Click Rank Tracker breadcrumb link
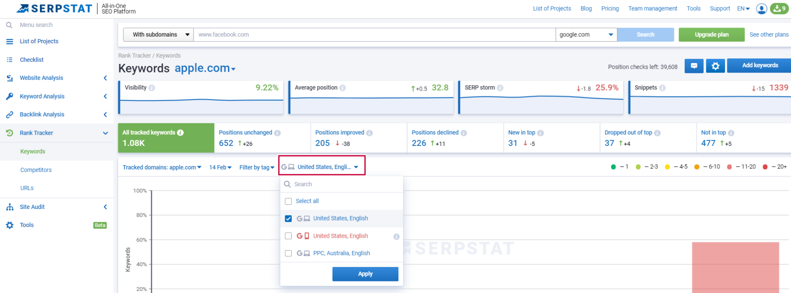This screenshot has width=791, height=293. pos(134,56)
